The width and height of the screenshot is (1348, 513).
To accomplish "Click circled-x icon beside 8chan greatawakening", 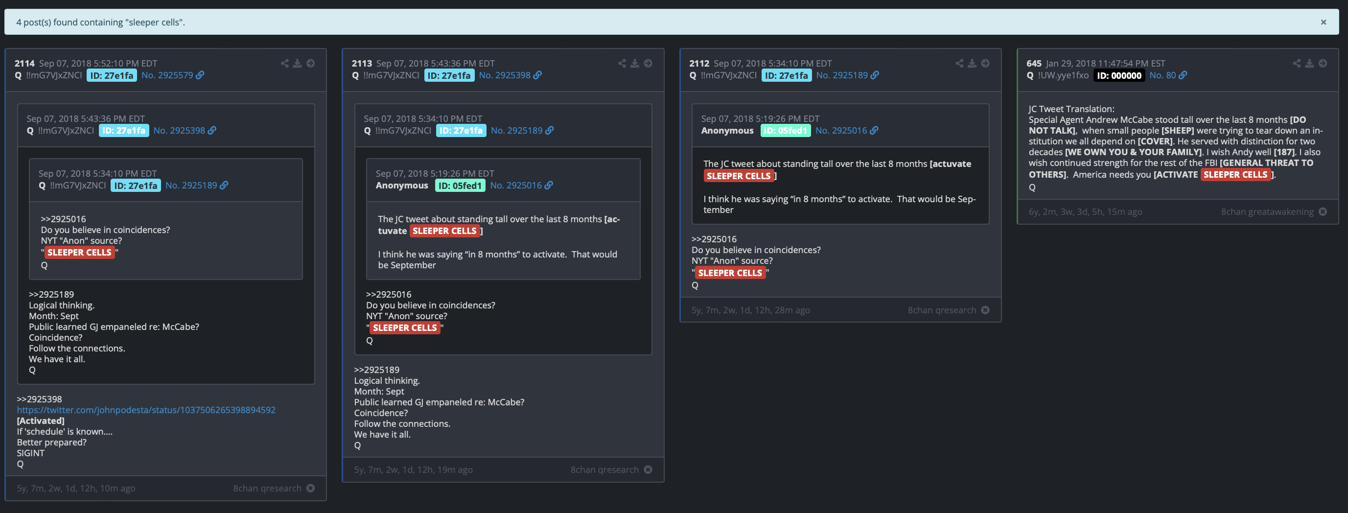I will tap(1323, 211).
